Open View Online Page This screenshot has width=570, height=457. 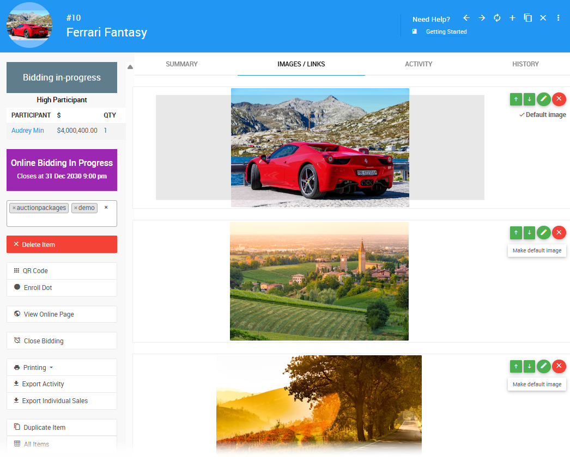coord(62,314)
